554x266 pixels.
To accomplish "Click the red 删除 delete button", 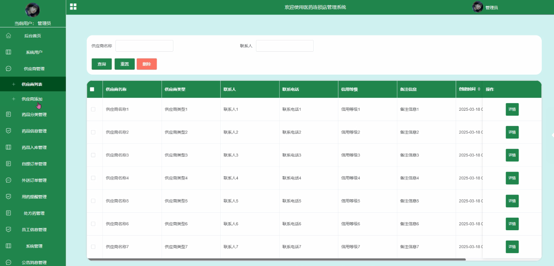I will [147, 64].
